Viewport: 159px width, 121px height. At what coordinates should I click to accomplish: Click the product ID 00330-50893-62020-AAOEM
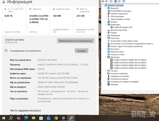pos(51,87)
